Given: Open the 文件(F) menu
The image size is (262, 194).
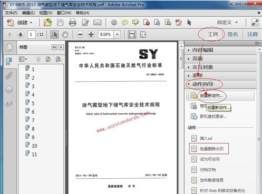Looking at the screenshot, I should pos(11,13).
